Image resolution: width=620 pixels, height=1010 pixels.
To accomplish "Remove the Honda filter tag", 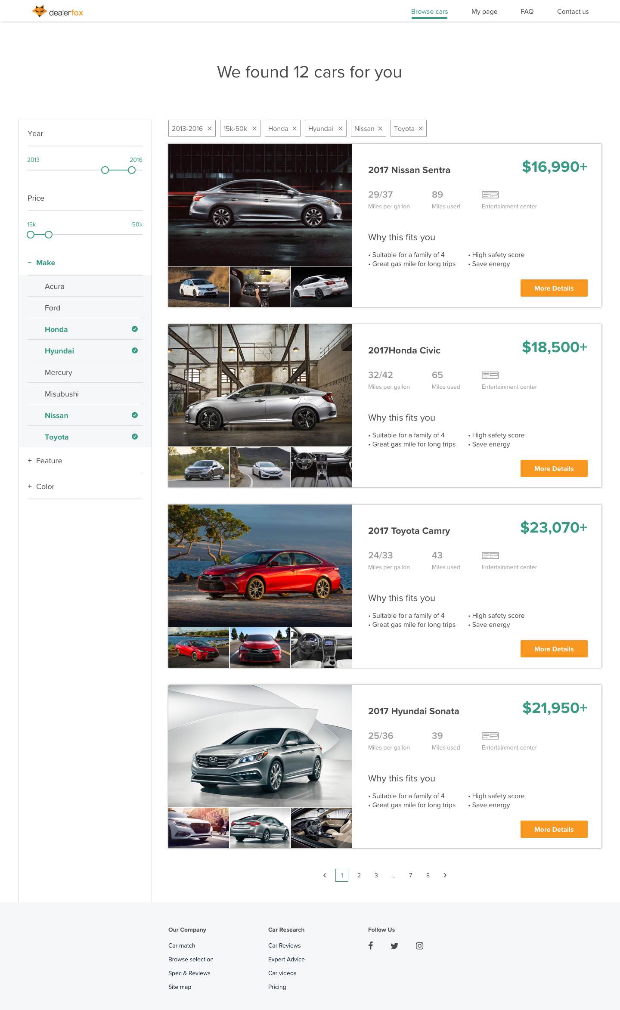I will pos(294,129).
